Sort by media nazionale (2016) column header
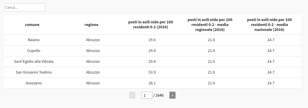Screen dimensions: 308x108 click(270, 25)
